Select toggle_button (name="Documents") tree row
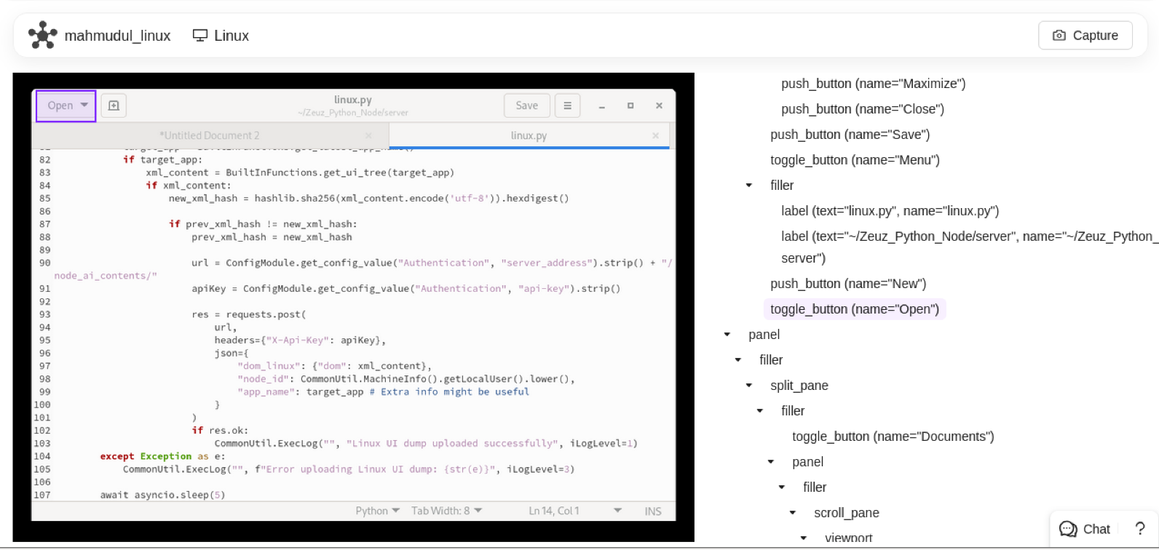The width and height of the screenshot is (1159, 550). coord(893,437)
